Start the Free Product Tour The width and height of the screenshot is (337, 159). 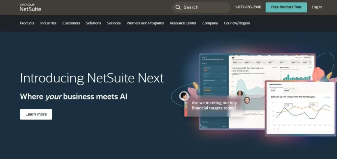(286, 7)
